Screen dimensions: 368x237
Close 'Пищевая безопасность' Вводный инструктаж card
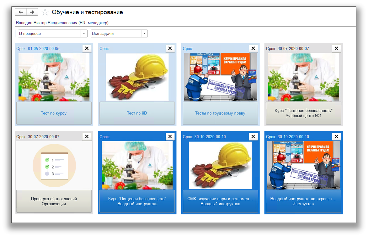[170, 137]
